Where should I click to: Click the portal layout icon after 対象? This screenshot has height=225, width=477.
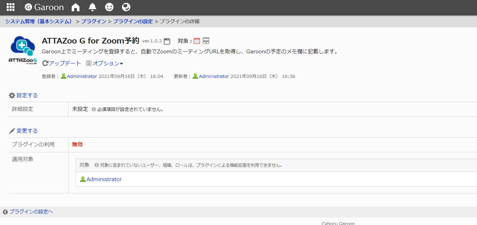tap(206, 41)
